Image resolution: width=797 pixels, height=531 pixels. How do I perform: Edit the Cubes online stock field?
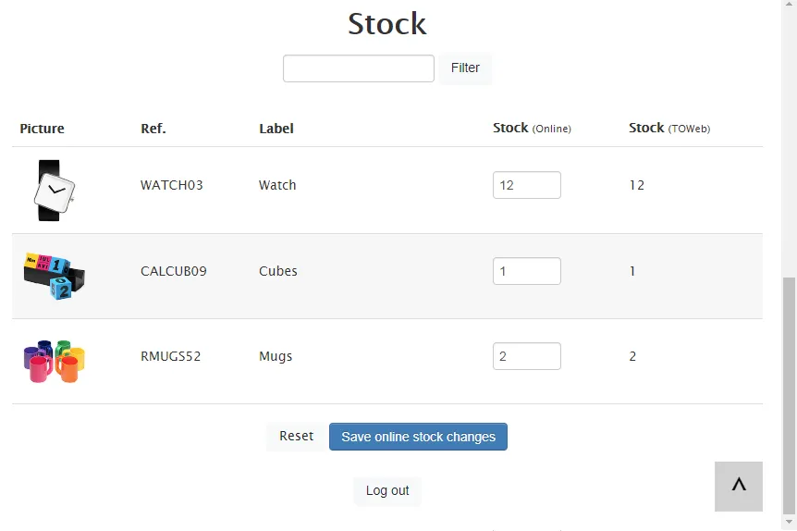tap(526, 271)
